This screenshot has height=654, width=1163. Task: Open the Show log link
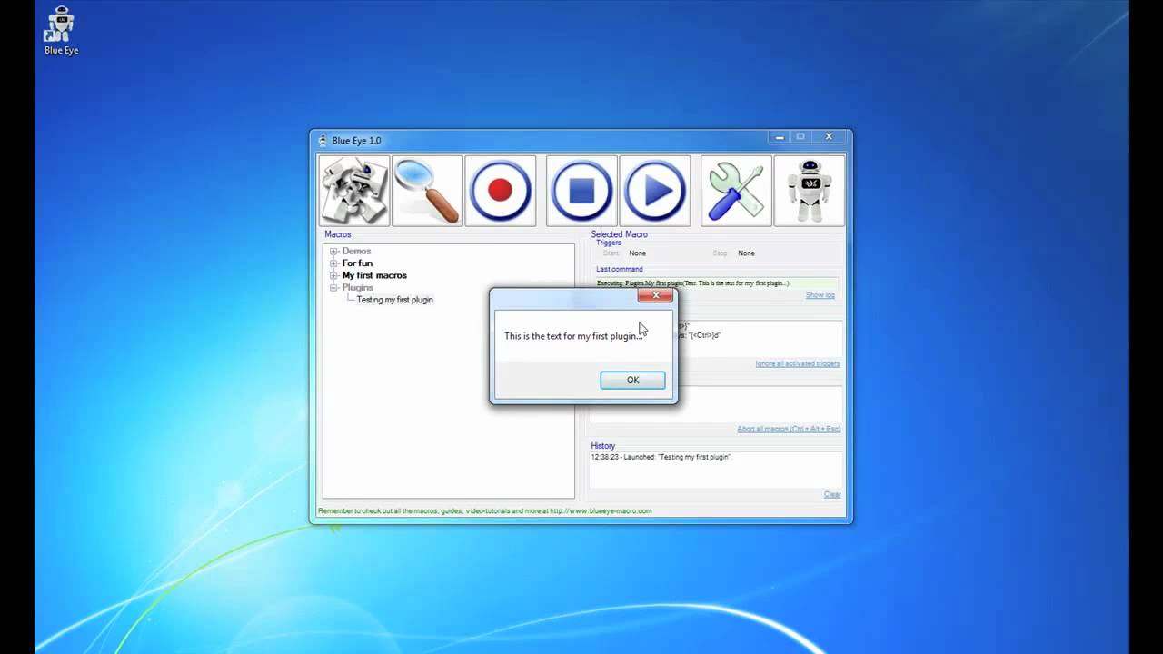coord(820,295)
